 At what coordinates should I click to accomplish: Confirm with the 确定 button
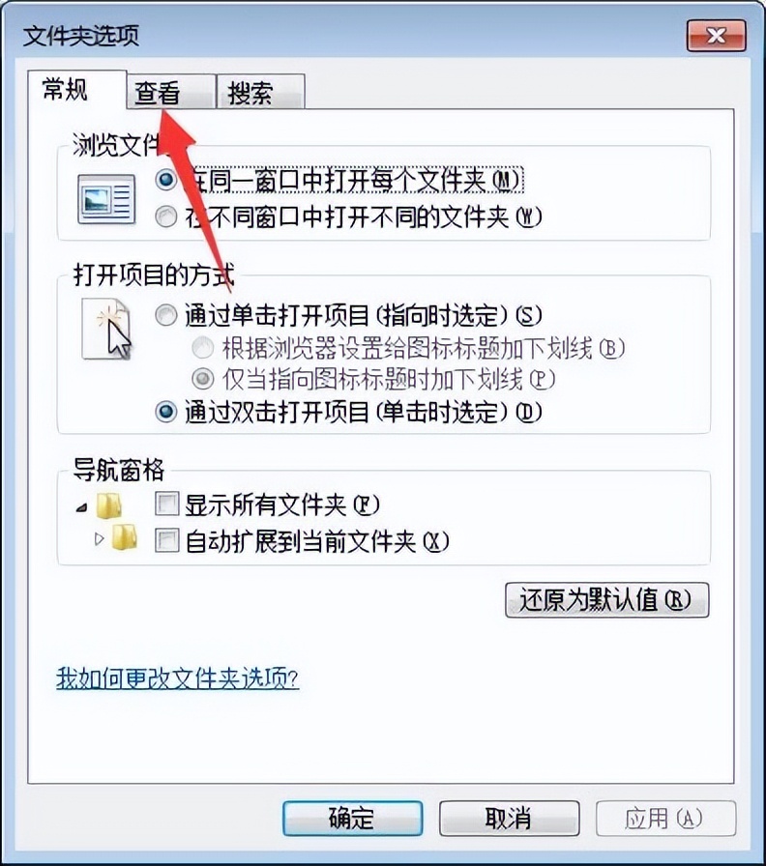(353, 818)
